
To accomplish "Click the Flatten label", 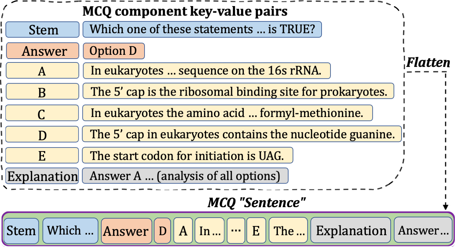I will click(x=428, y=63).
